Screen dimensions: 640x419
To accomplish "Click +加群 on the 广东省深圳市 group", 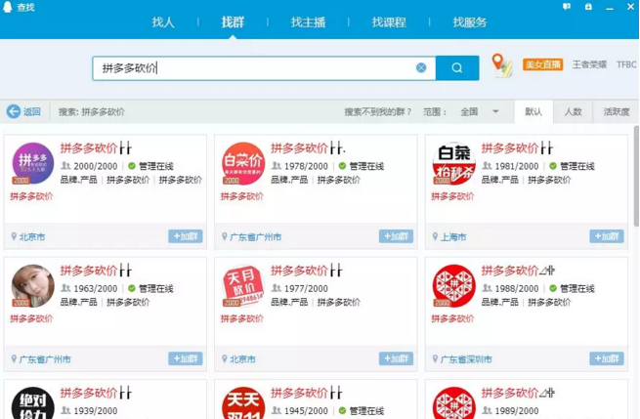I will 607,358.
